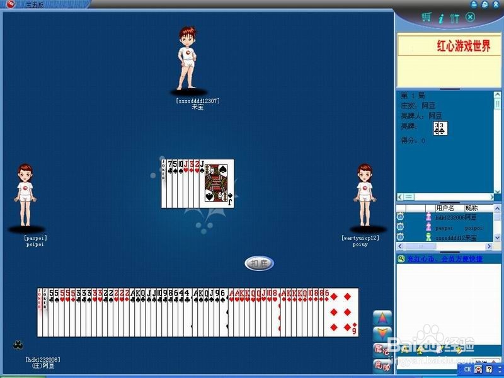Click the green avatar icon in ssssdddd12 row
Screen dimensions: 504x378
click(428, 238)
